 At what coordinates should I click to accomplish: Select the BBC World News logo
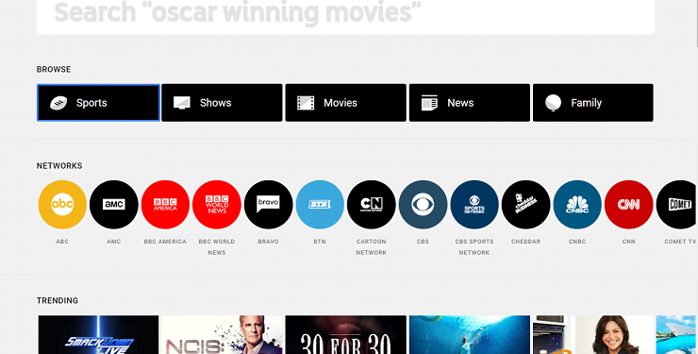point(217,205)
